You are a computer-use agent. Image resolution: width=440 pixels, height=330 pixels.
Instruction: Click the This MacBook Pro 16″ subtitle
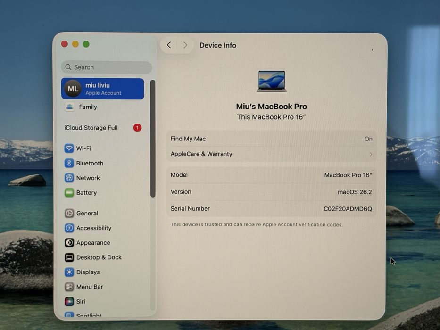click(271, 117)
